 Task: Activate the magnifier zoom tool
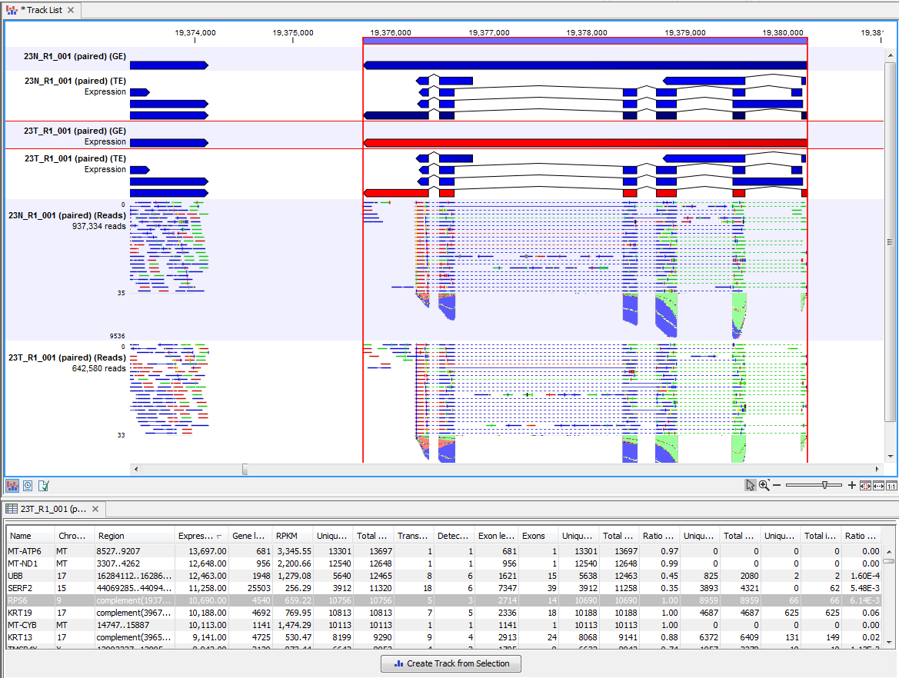click(x=764, y=485)
